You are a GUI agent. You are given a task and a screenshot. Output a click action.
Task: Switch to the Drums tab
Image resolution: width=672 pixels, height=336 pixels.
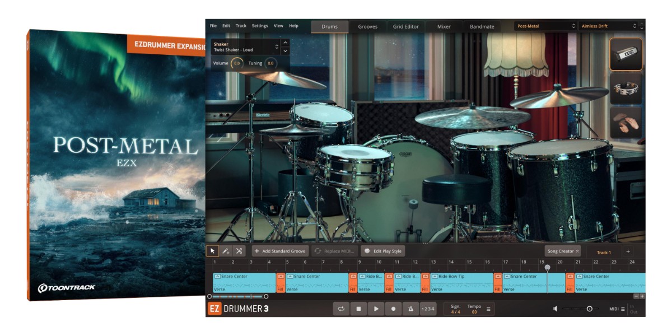(330, 26)
